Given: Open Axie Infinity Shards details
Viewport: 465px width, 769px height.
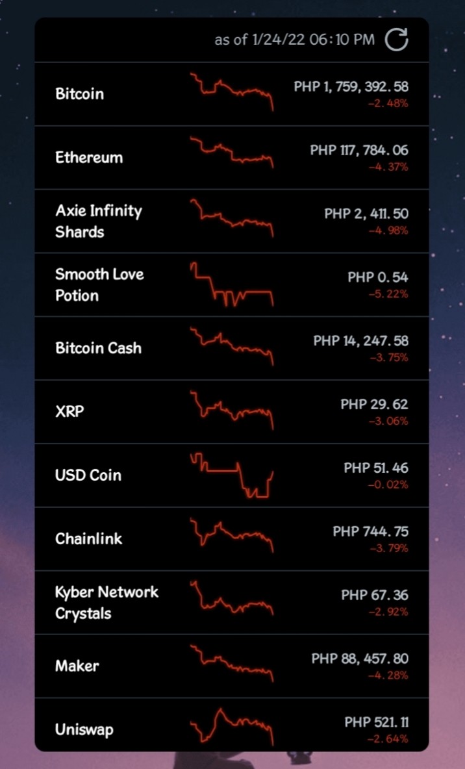Looking at the screenshot, I should point(232,221).
